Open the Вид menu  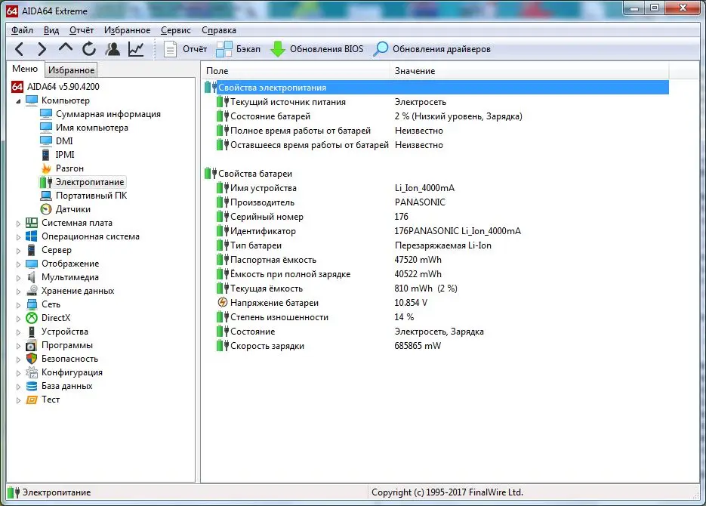tap(51, 30)
